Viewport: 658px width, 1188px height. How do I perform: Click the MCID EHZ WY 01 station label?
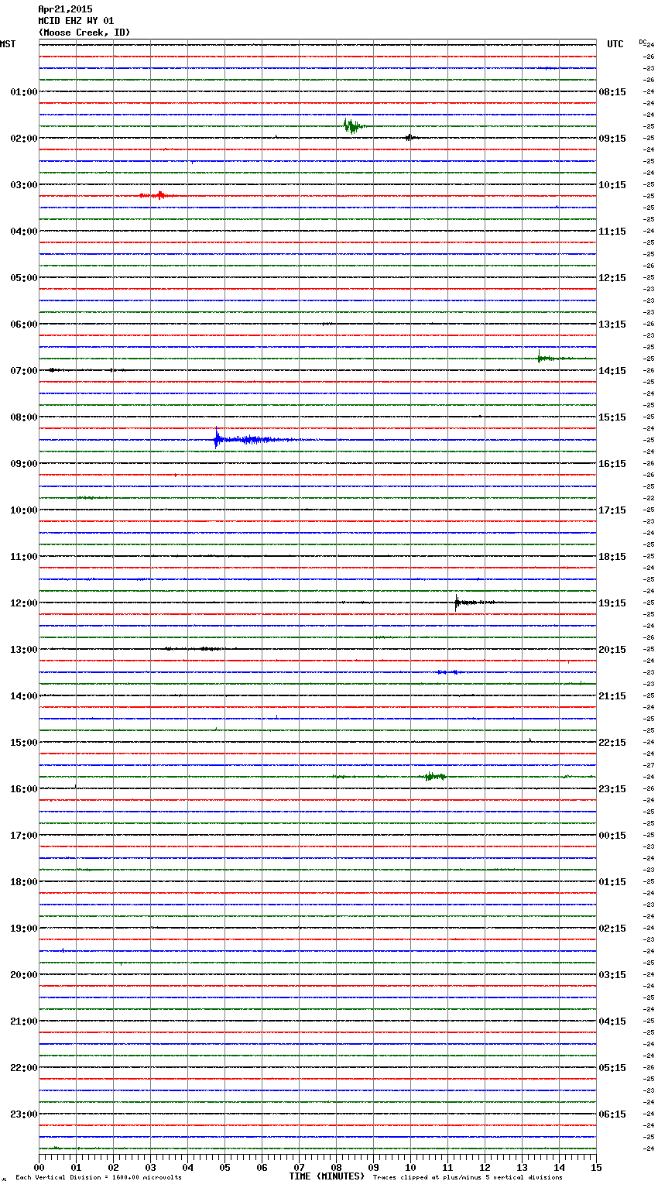pyautogui.click(x=76, y=21)
